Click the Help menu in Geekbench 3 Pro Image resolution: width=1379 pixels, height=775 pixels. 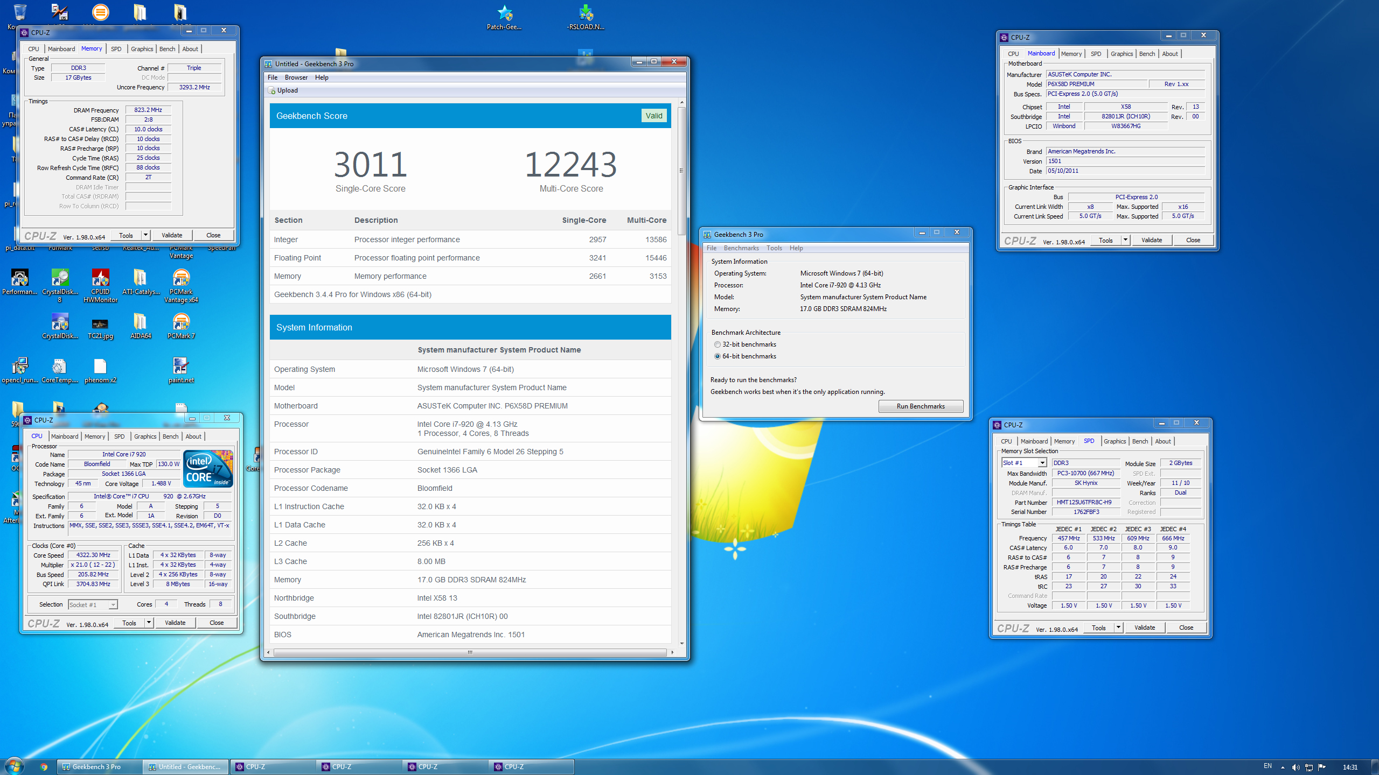click(796, 248)
